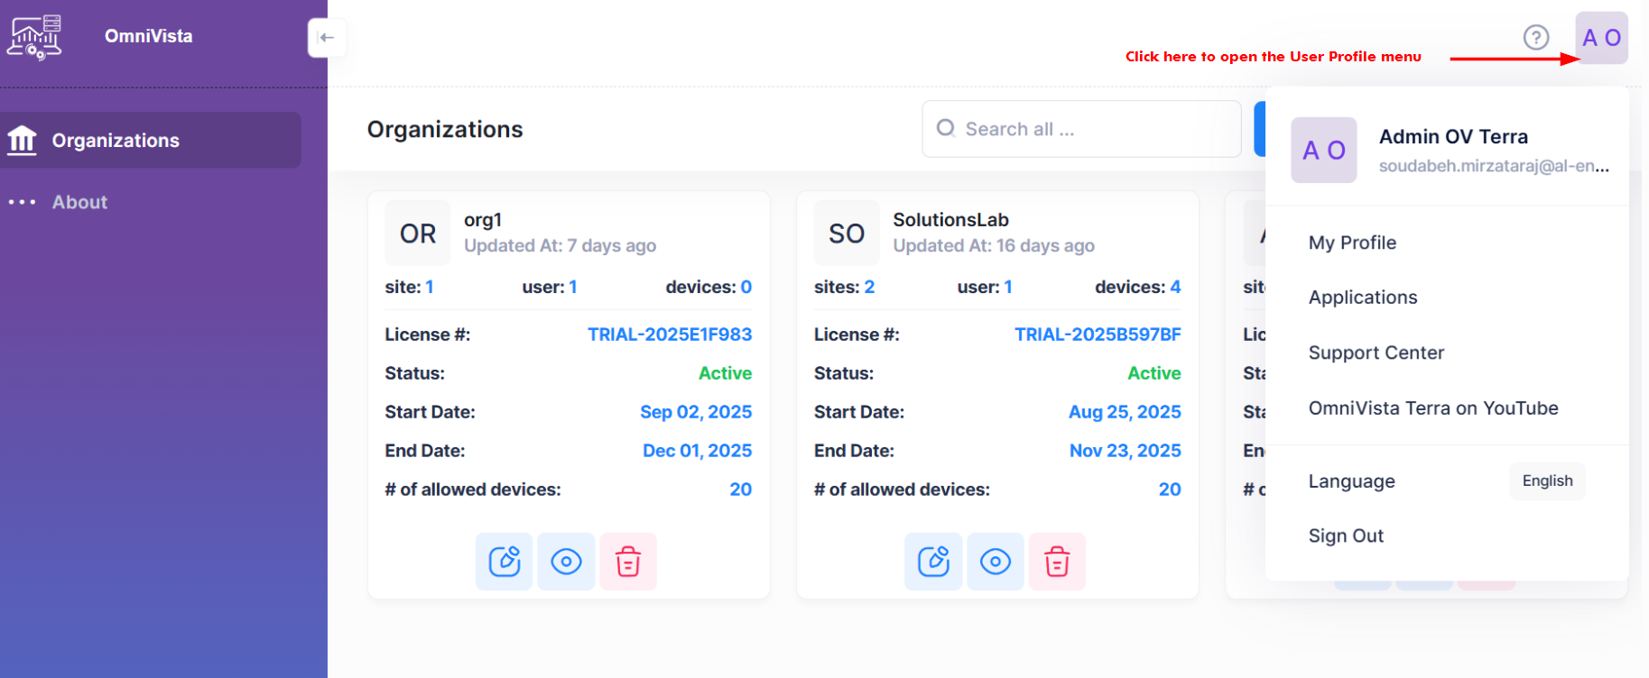Click SolutionsLab Active status
Image resolution: width=1649 pixels, height=678 pixels.
tap(1154, 373)
